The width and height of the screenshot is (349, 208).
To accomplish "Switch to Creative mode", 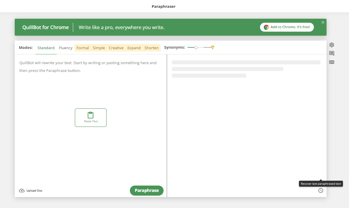I will click(116, 48).
